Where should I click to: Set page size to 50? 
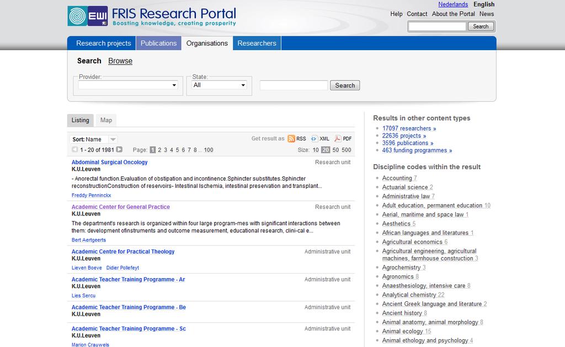[335, 150]
